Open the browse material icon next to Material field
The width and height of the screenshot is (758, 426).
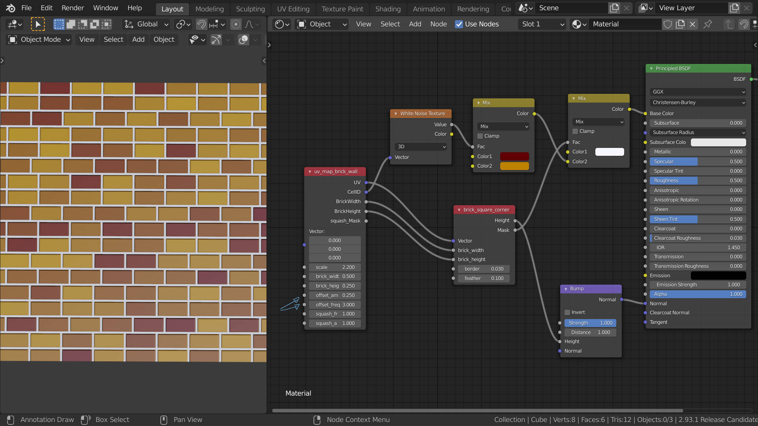pyautogui.click(x=578, y=24)
